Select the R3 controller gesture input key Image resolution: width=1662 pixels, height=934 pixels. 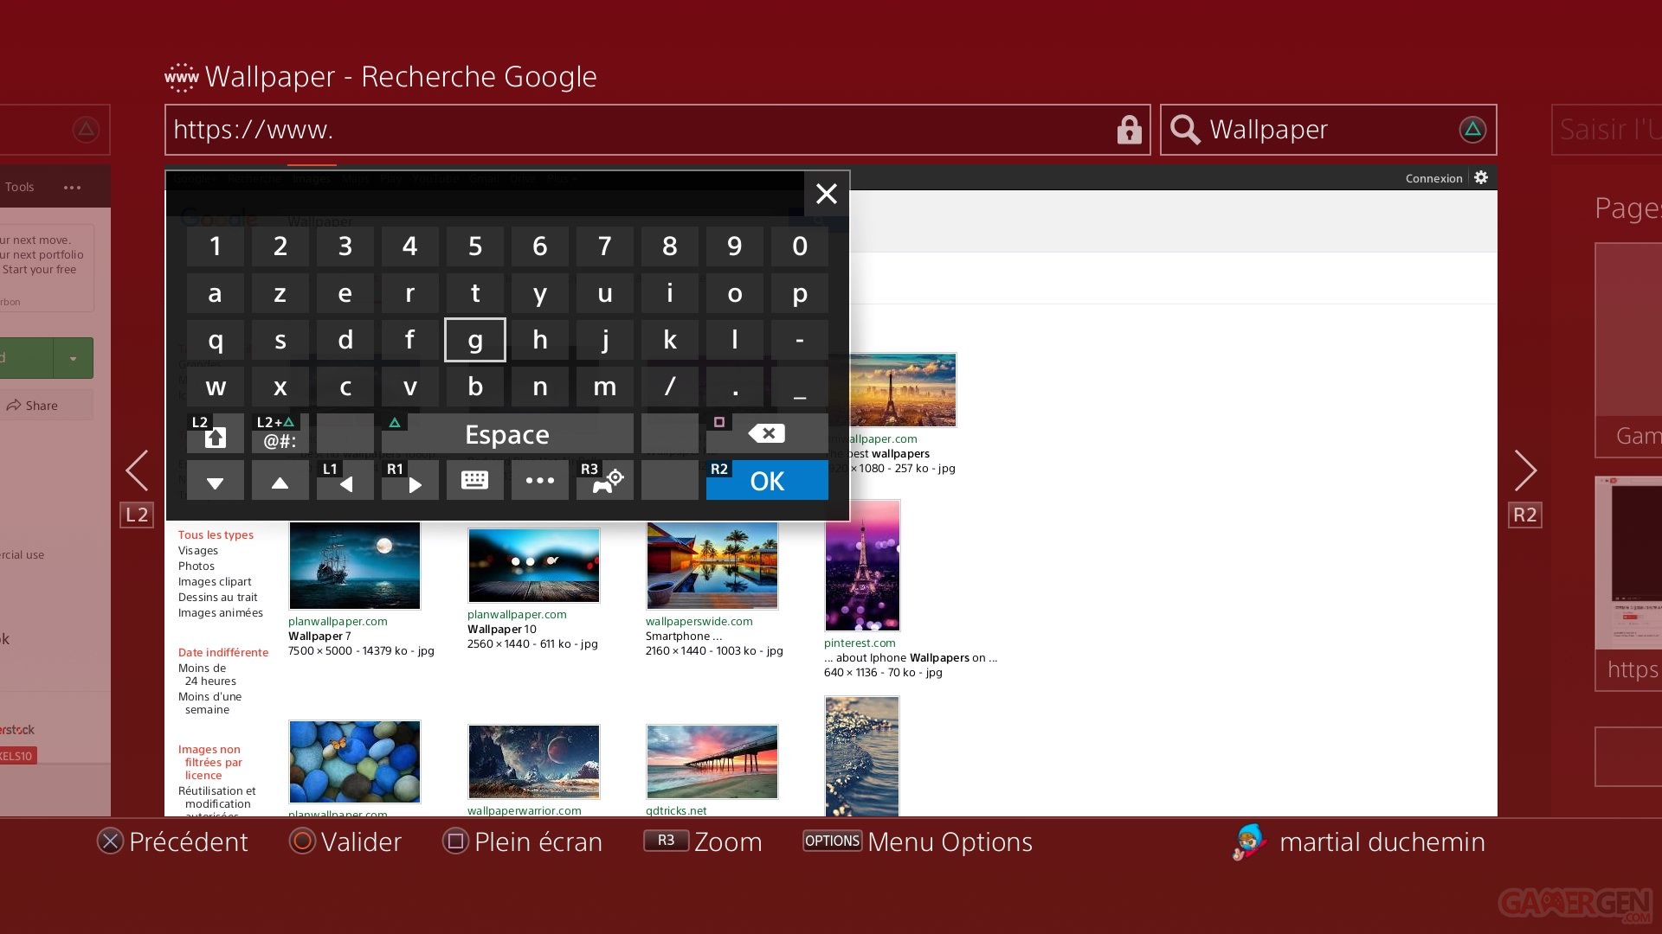click(604, 481)
